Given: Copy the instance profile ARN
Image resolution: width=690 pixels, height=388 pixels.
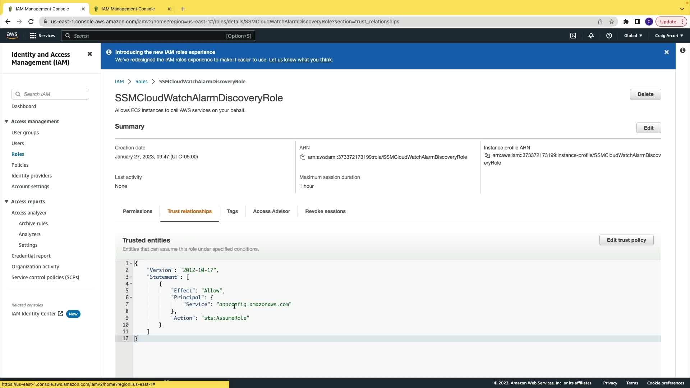Looking at the screenshot, I should pyautogui.click(x=487, y=155).
